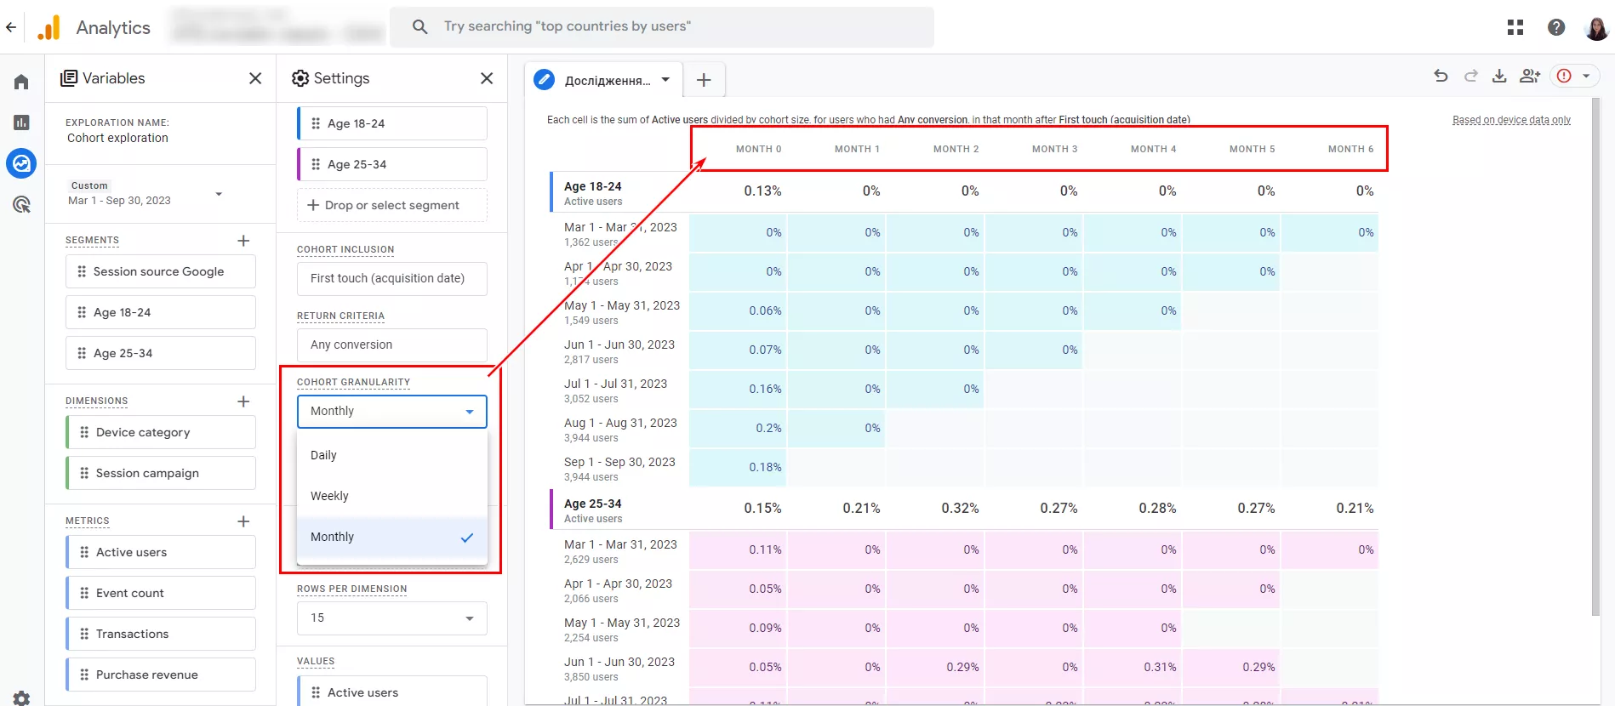Open the Rows per dimension dropdown
The width and height of the screenshot is (1615, 706).
[392, 618]
